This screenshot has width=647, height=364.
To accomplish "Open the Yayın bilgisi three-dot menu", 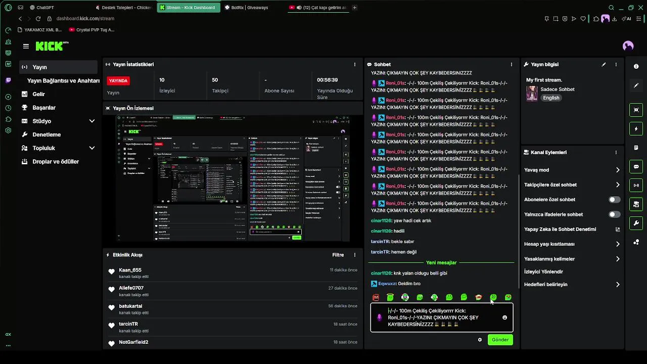I will coord(616,65).
